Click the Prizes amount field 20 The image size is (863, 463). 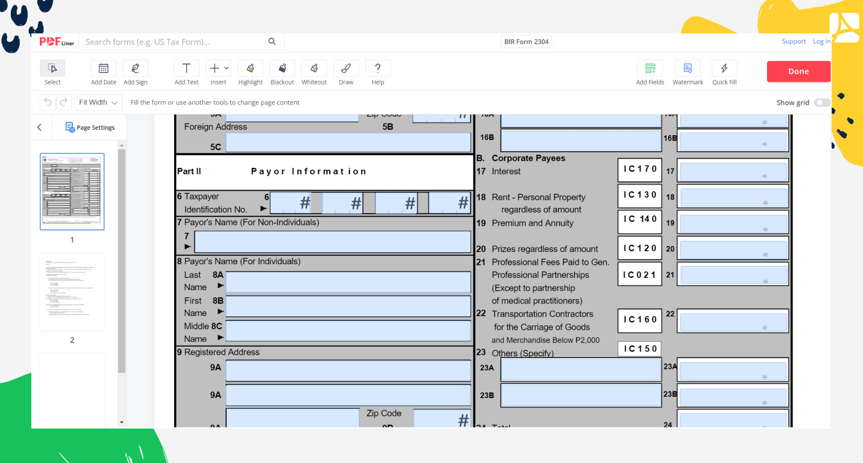733,250
